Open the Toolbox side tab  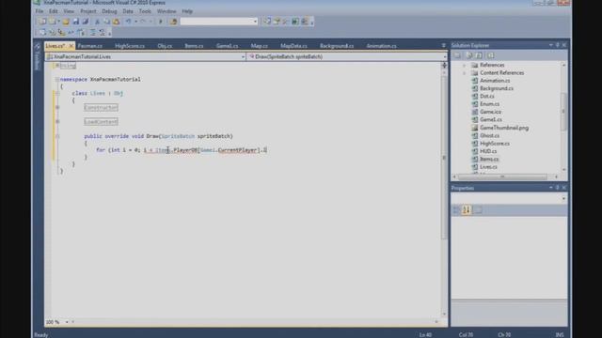click(x=37, y=56)
